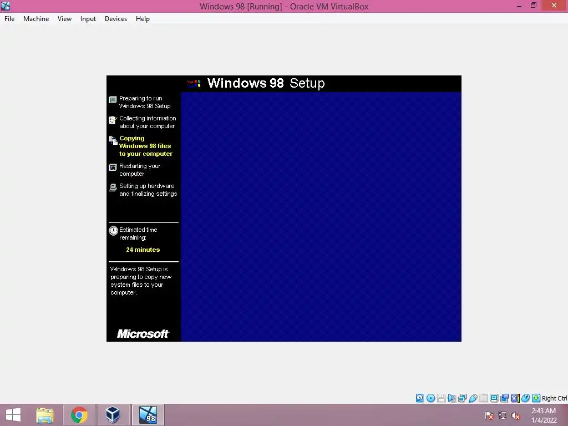The image size is (568, 426).
Task: Open the Devices menu
Action: coord(116,19)
